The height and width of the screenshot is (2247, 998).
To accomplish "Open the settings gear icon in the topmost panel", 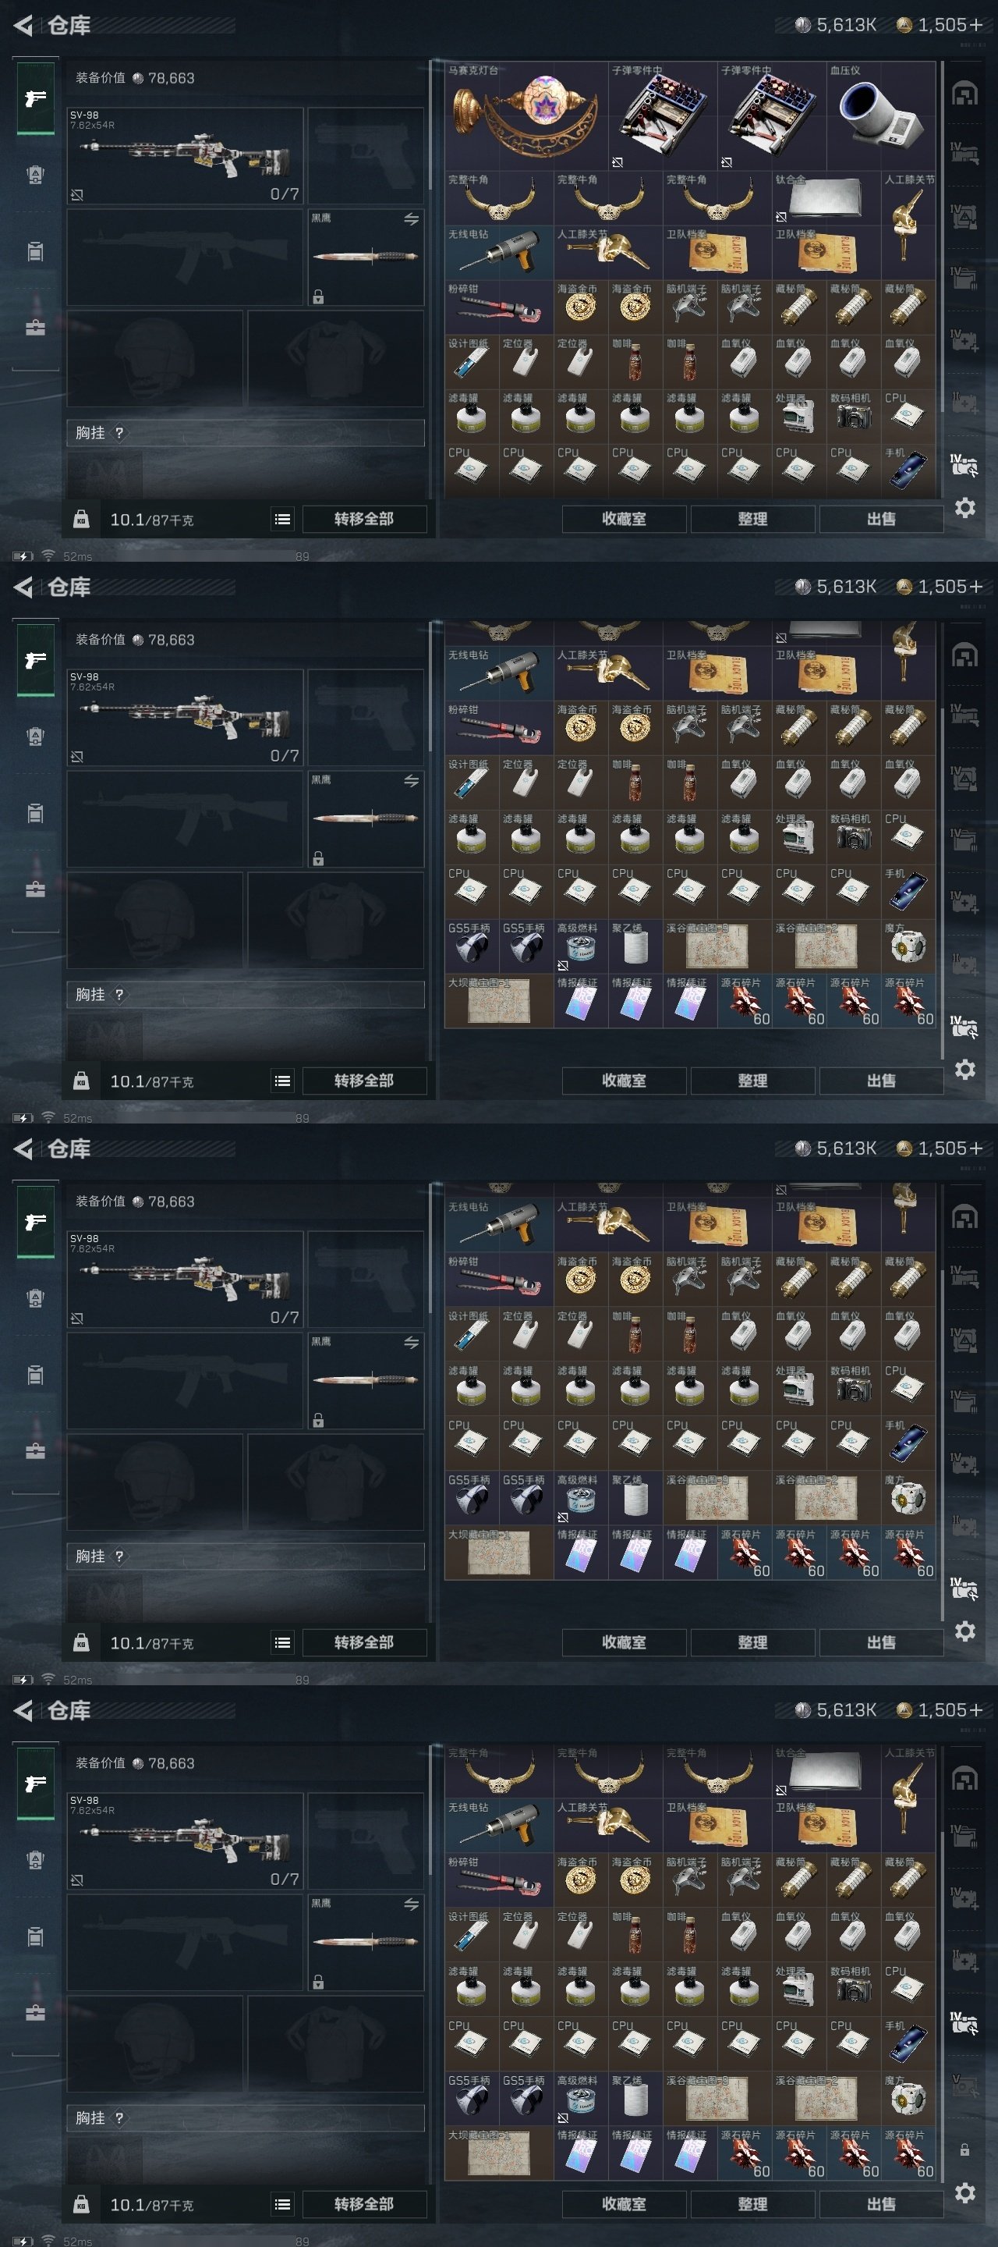I will [x=964, y=508].
